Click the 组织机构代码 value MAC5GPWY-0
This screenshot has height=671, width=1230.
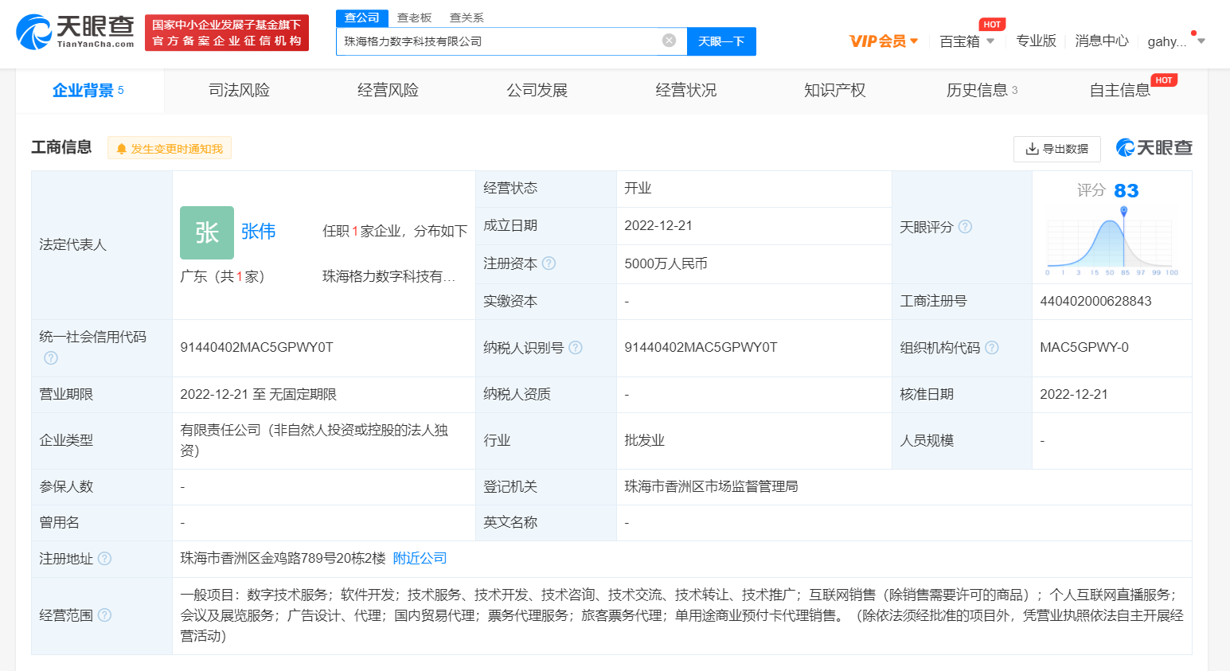1084,348
